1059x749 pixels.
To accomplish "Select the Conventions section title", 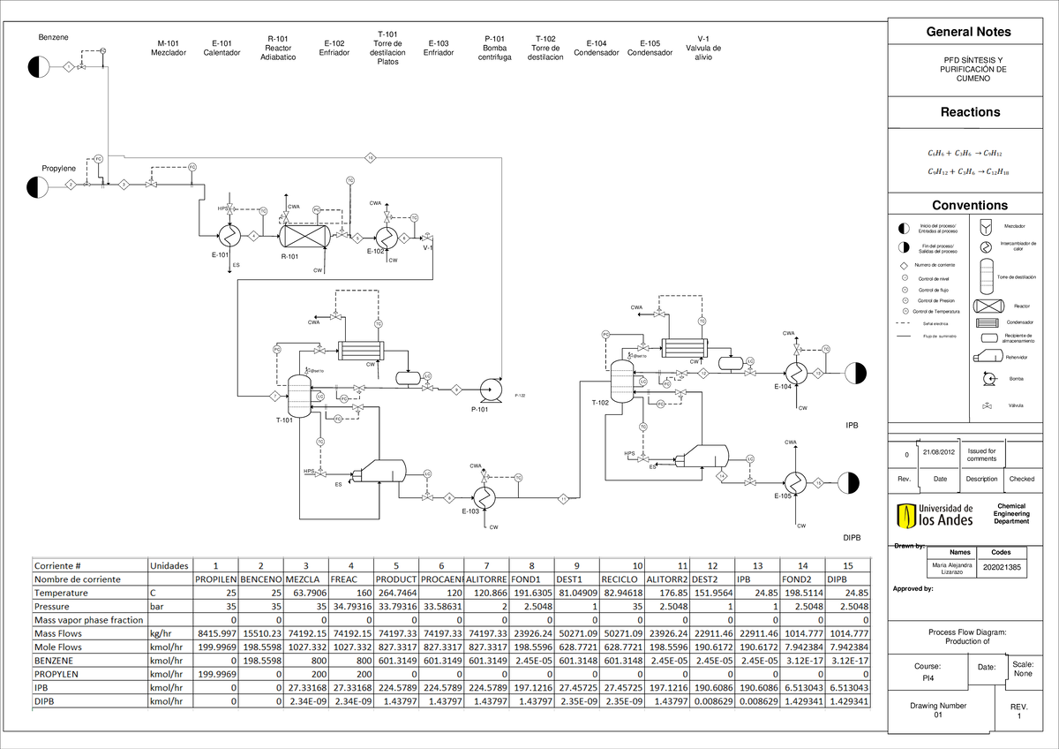I will point(969,204).
